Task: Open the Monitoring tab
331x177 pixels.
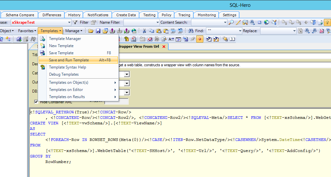Action: pos(207,15)
